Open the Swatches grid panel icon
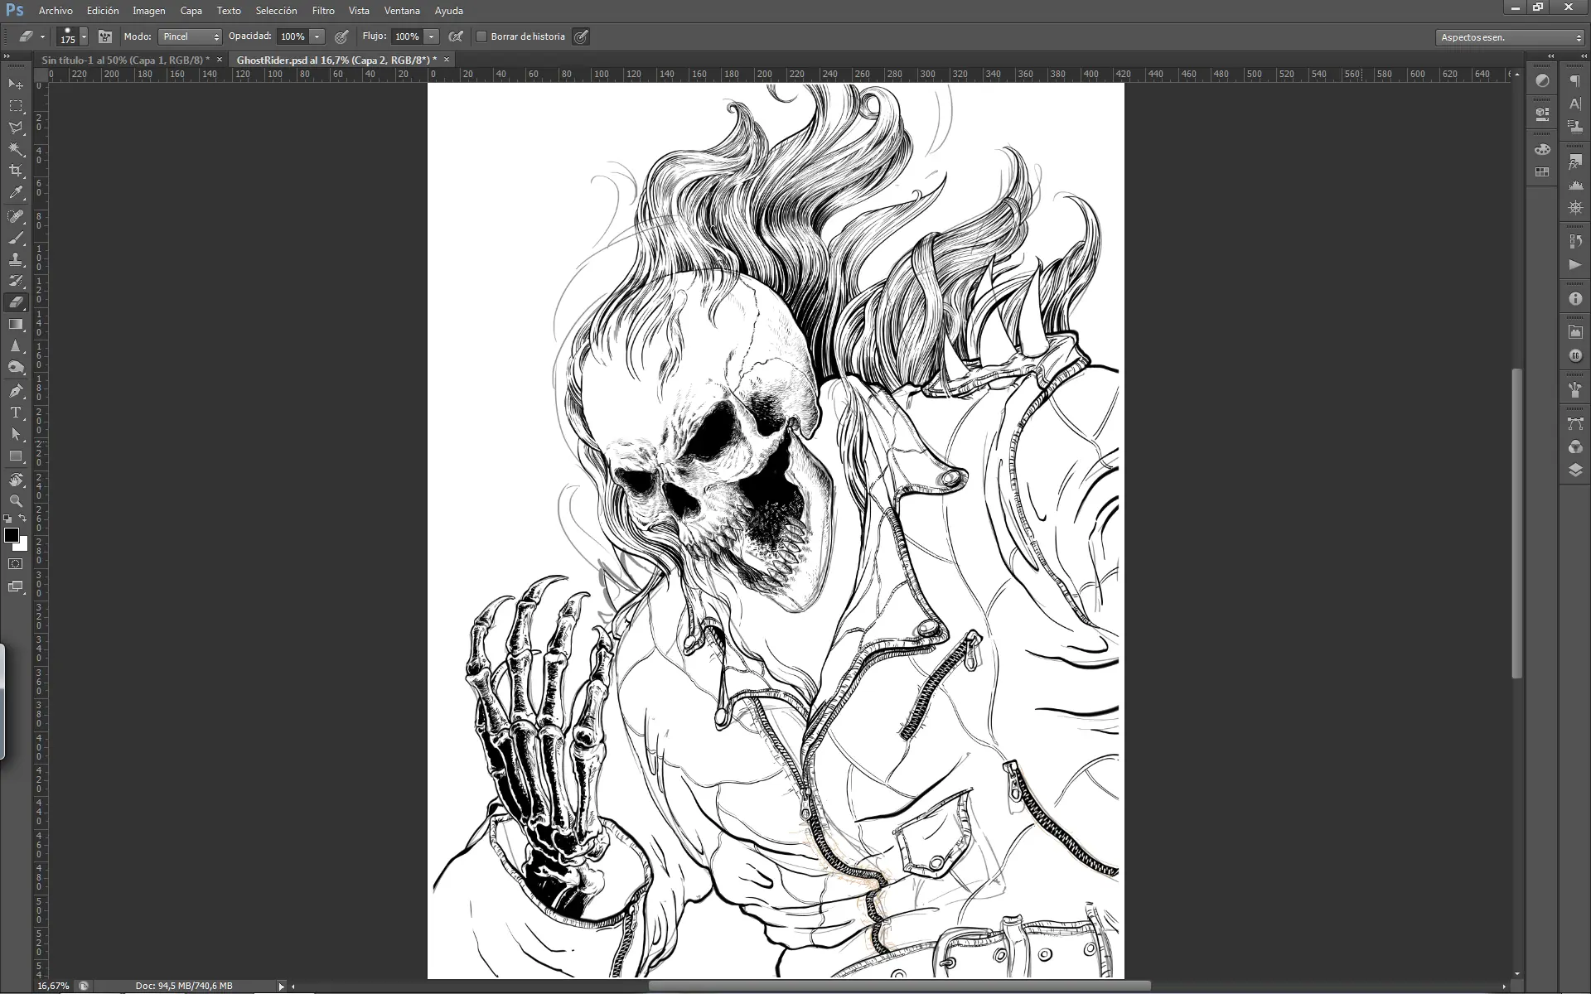1591x994 pixels. (x=1541, y=172)
